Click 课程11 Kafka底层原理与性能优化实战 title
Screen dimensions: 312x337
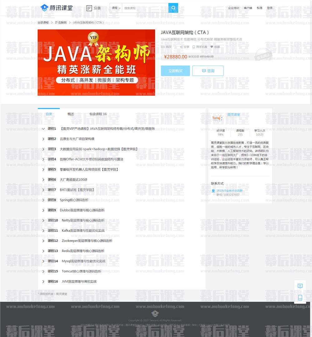pyautogui.click(x=83, y=230)
